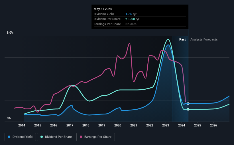Click the 'No data' Earnings Per Share value

[x=131, y=24]
